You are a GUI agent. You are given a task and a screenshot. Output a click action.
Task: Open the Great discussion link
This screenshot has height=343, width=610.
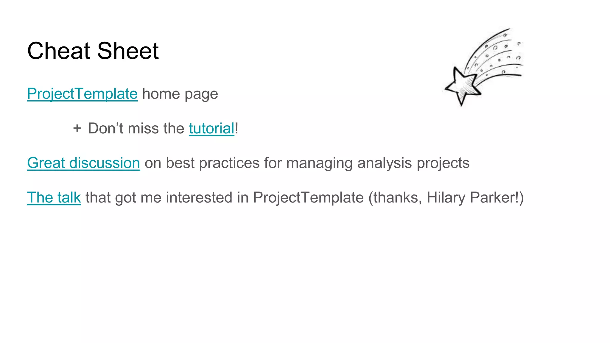pos(83,163)
